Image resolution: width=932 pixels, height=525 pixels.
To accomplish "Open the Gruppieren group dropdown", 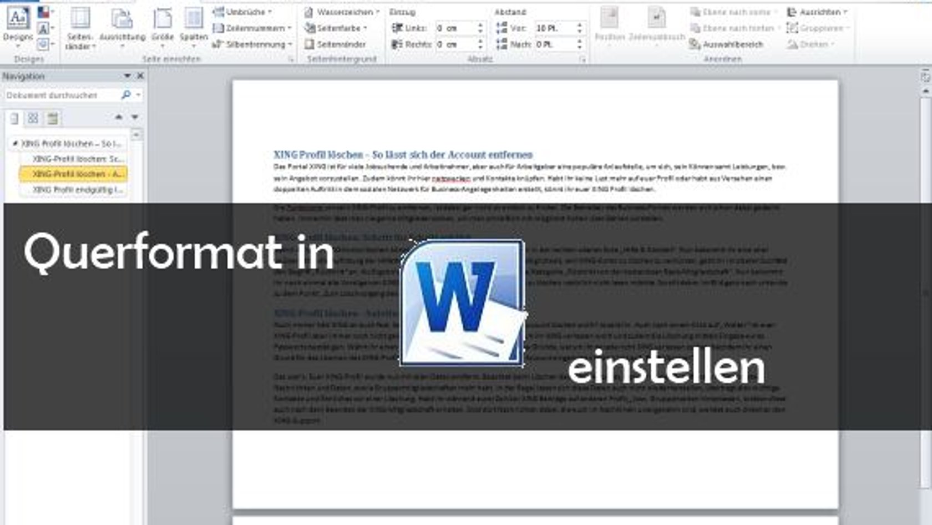I will pos(818,28).
